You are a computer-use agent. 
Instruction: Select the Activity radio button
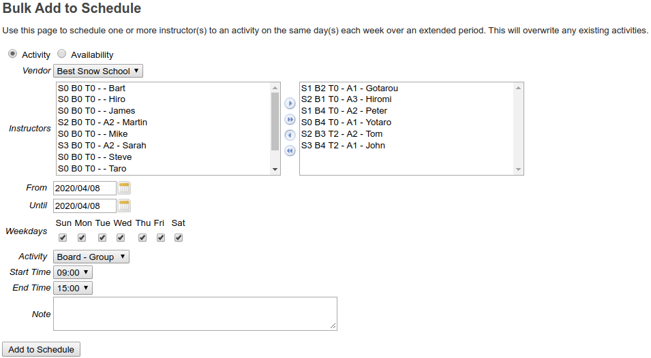[x=12, y=54]
